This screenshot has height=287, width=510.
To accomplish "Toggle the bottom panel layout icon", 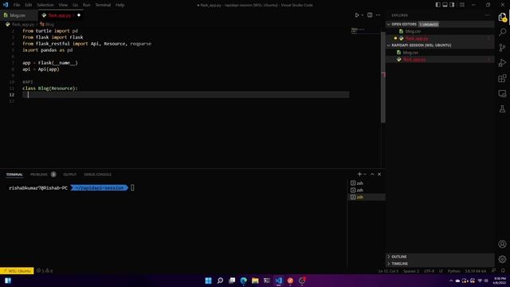I will pos(445,5).
